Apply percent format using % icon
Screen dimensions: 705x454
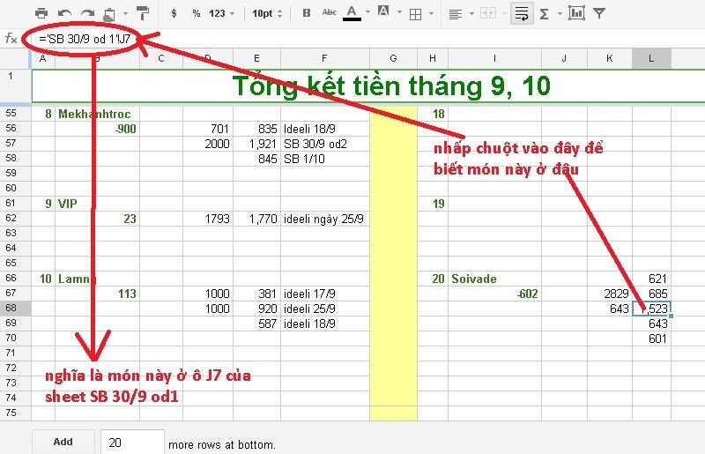(x=196, y=13)
